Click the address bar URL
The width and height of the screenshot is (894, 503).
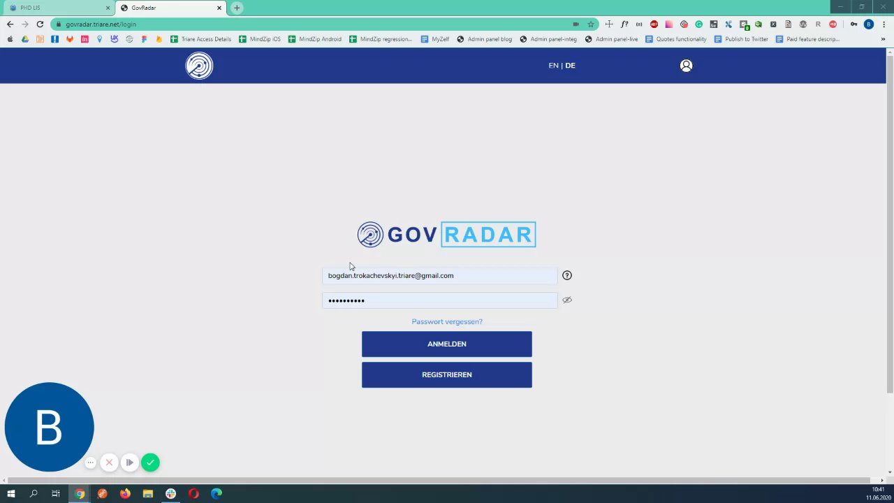[101, 24]
